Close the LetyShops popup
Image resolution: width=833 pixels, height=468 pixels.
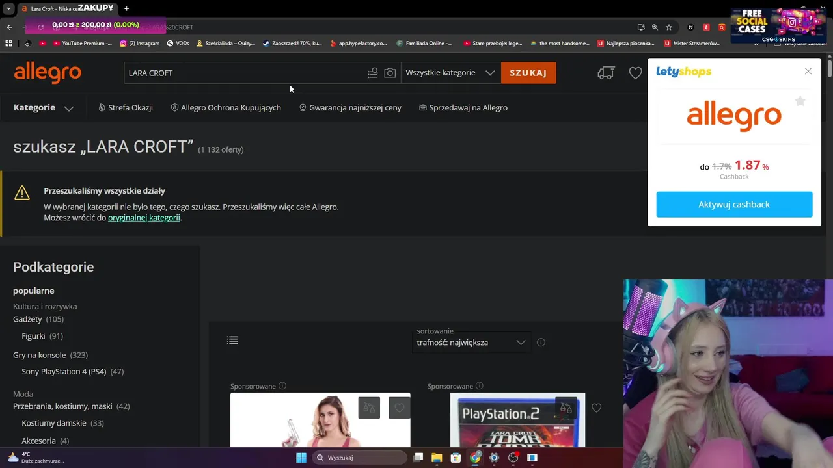tap(808, 71)
